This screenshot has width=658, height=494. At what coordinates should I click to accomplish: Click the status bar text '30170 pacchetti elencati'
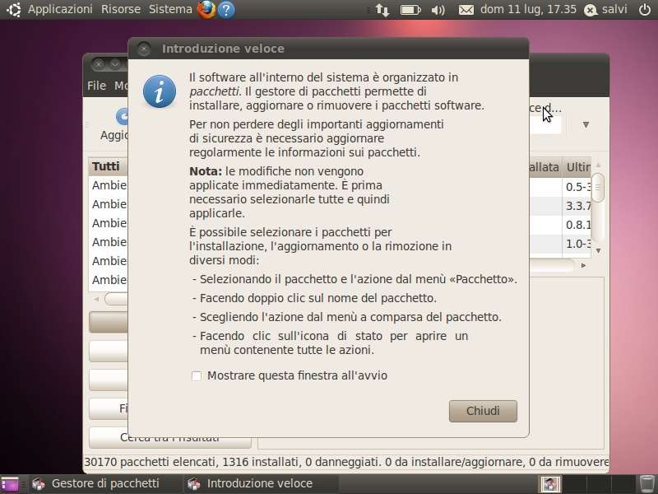tap(150, 462)
